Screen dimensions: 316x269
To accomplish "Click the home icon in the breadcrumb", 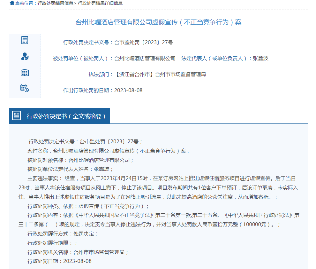I will (12, 3).
